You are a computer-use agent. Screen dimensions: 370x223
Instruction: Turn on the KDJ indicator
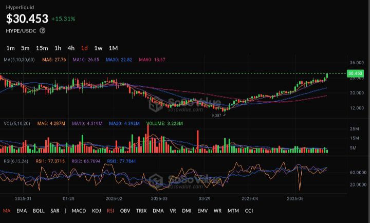click(x=97, y=211)
